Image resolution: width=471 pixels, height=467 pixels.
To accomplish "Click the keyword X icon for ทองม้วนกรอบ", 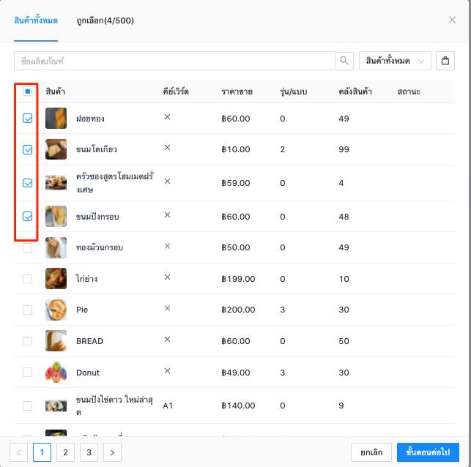I will click(167, 246).
